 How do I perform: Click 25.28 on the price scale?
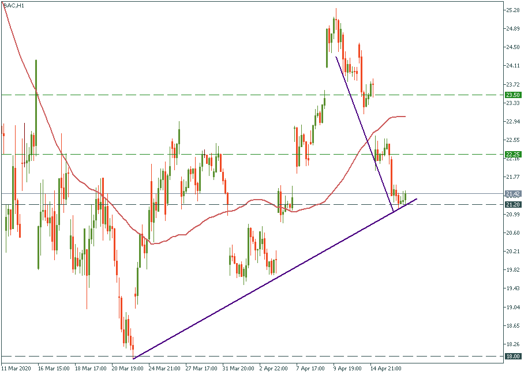(x=512, y=10)
